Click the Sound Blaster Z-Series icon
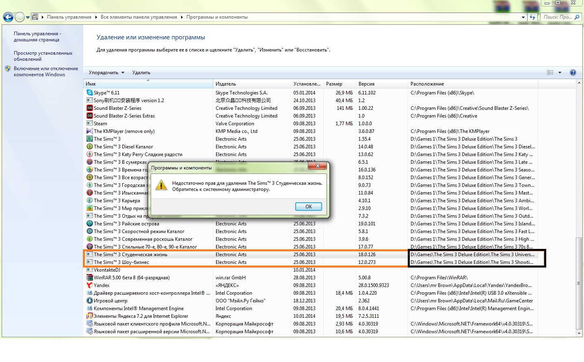The height and width of the screenshot is (362, 584). point(89,108)
